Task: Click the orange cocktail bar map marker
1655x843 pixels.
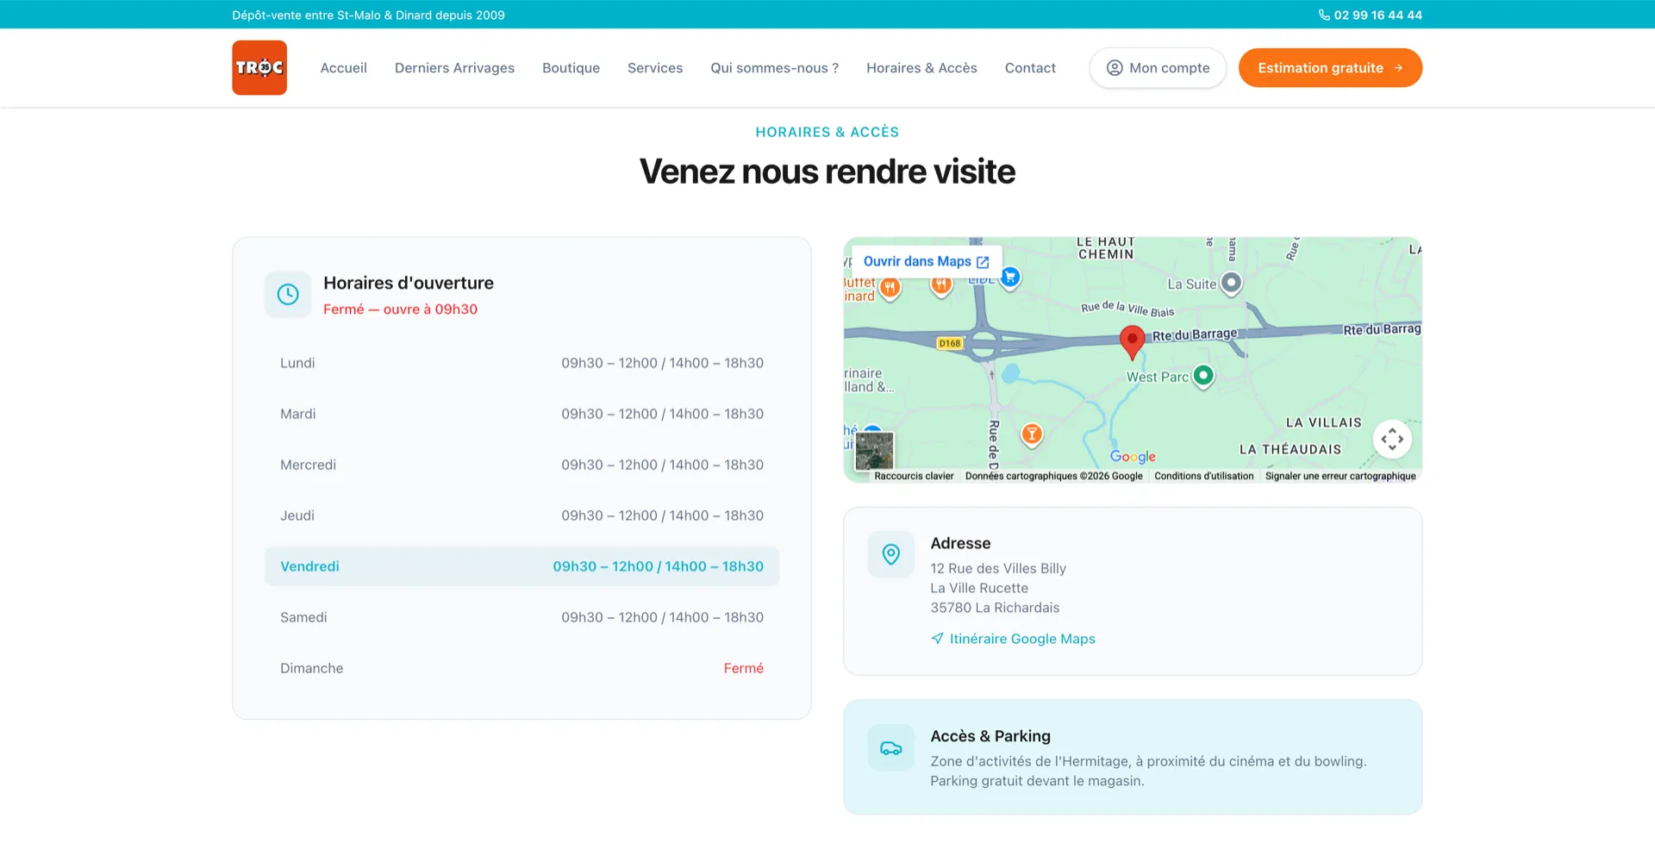Action: [x=1032, y=434]
